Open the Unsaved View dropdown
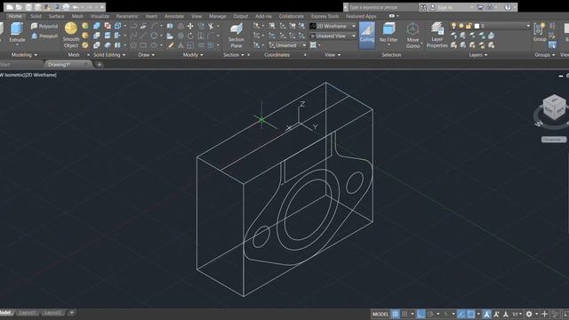Screen dimensions: 569x320 pos(333,36)
